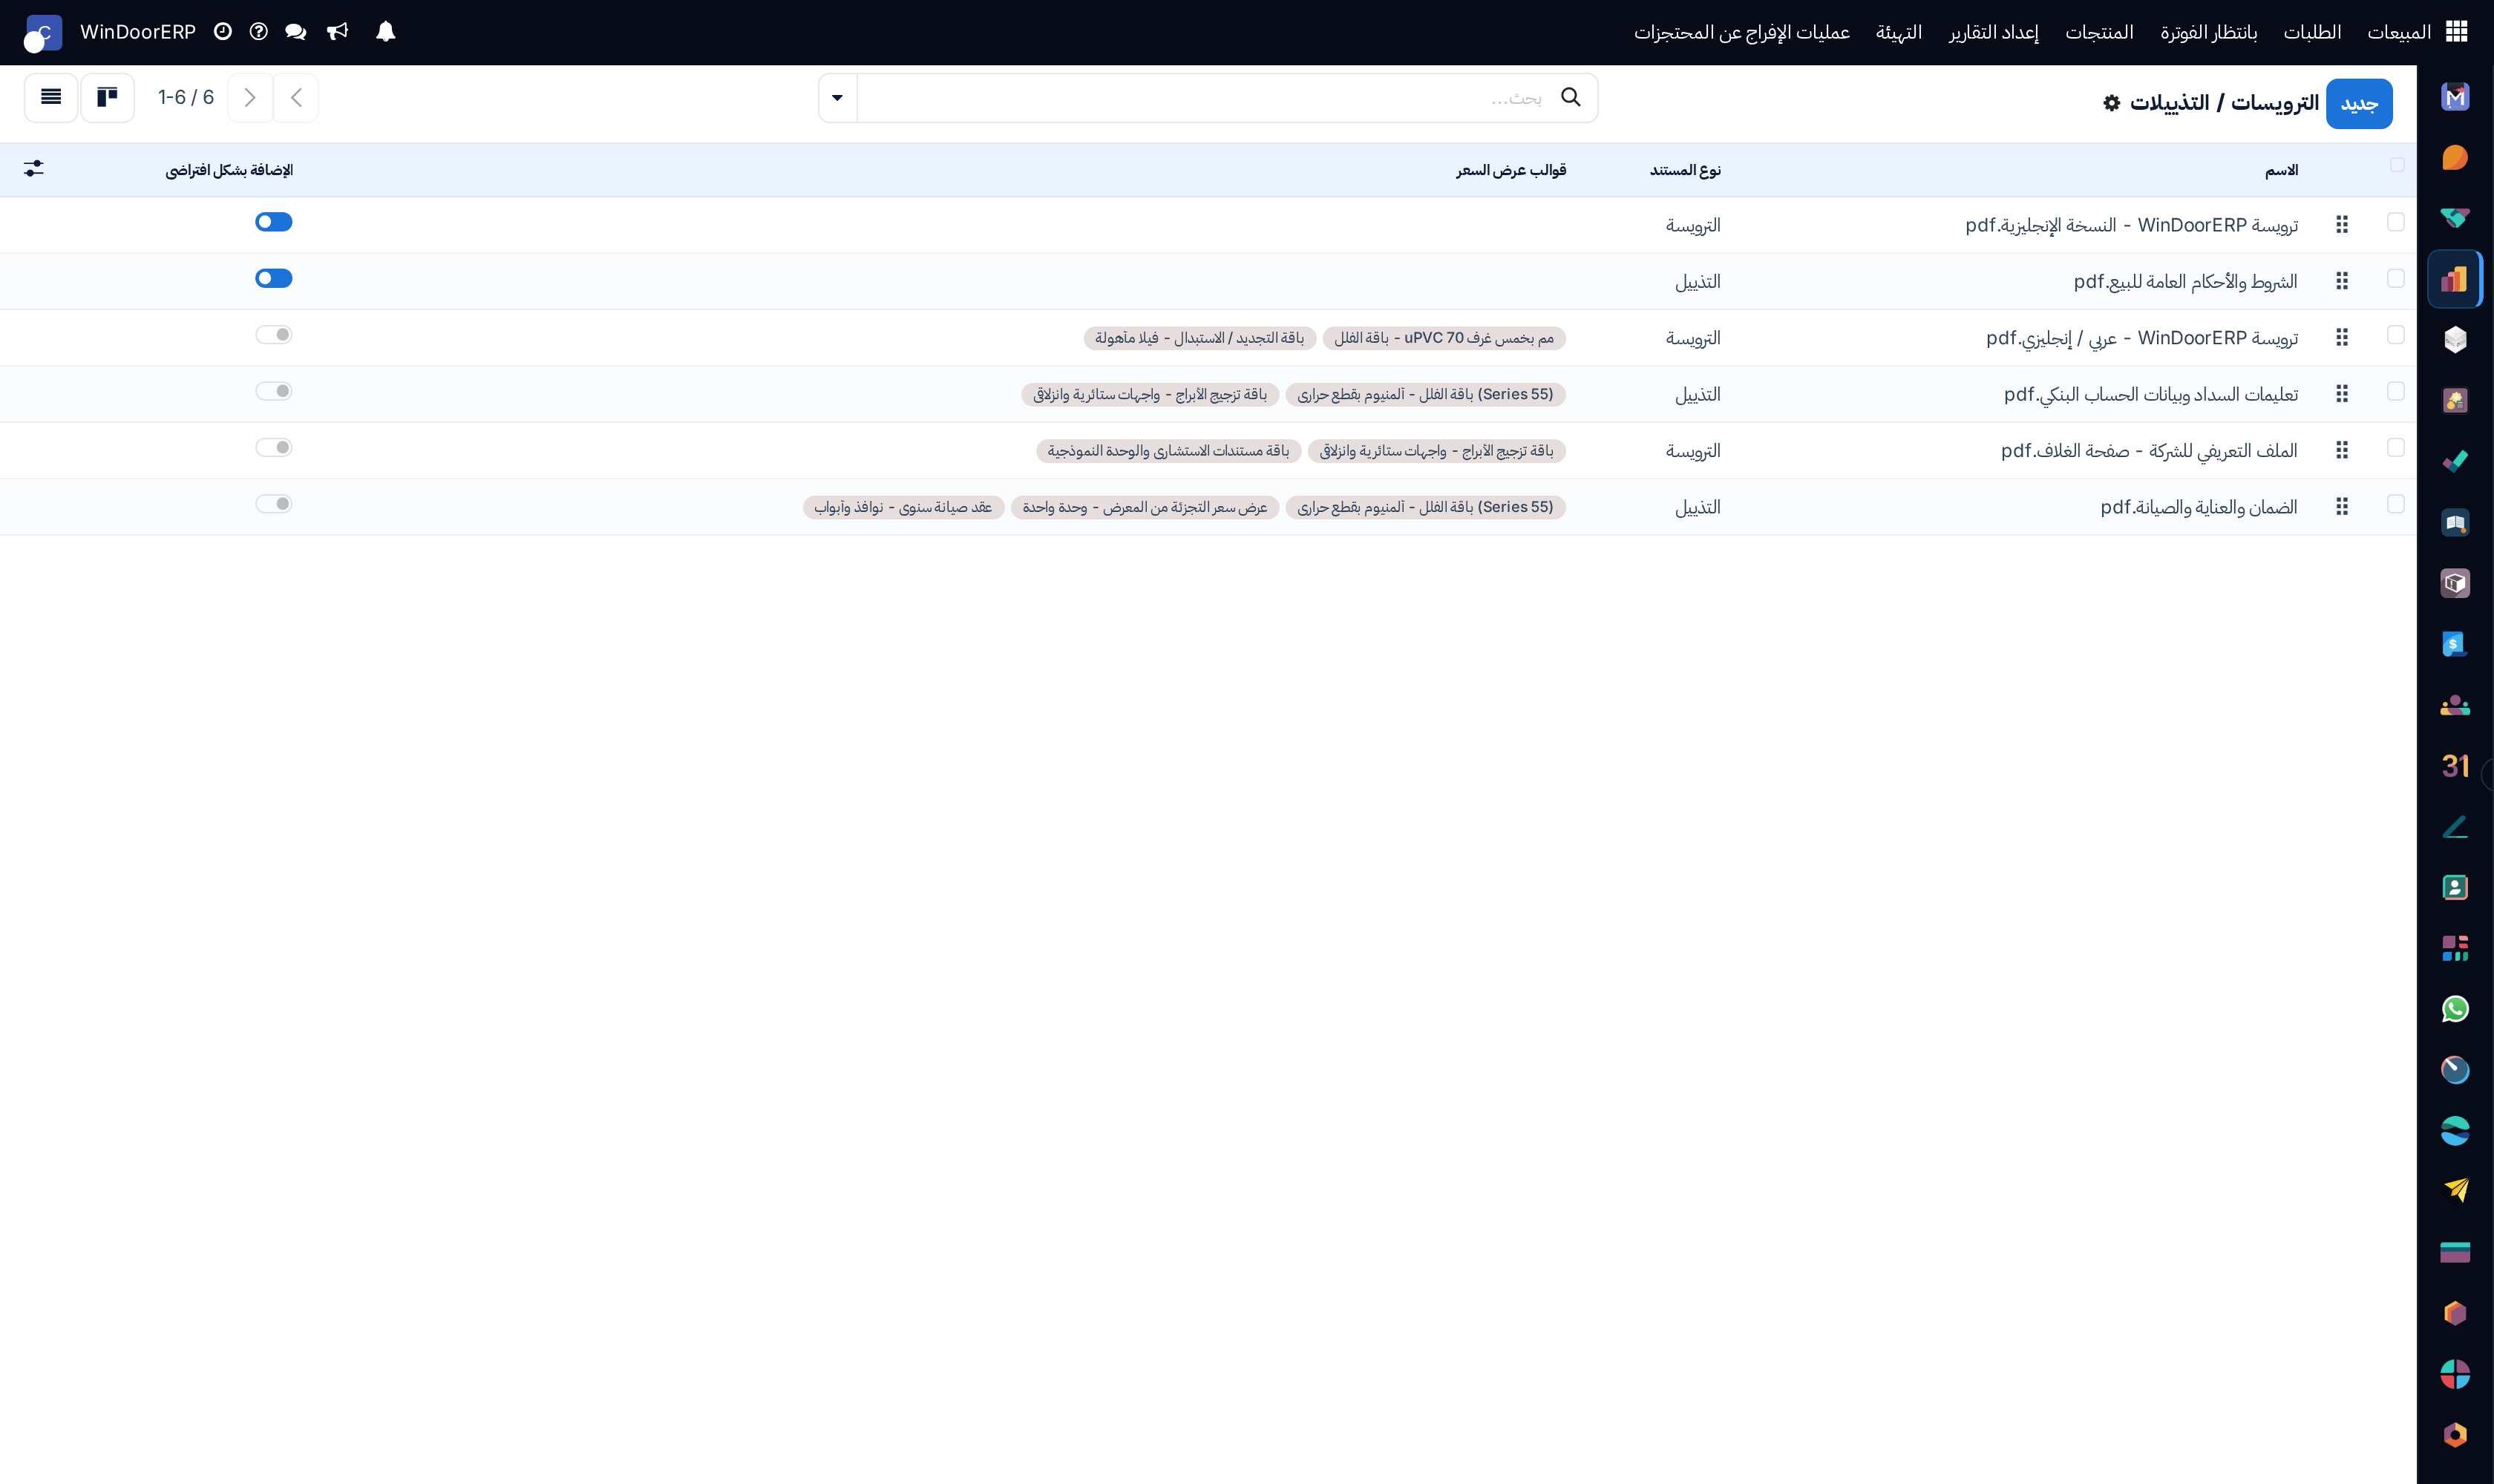Open the الطلبات menu

(x=2312, y=32)
